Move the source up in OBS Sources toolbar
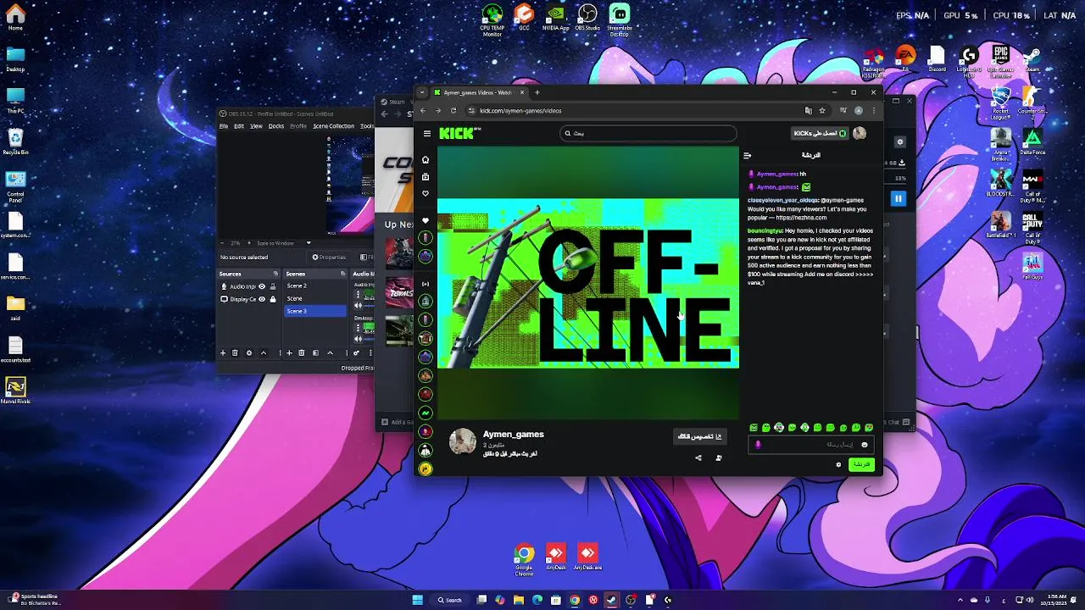The width and height of the screenshot is (1085, 610). pyautogui.click(x=264, y=352)
